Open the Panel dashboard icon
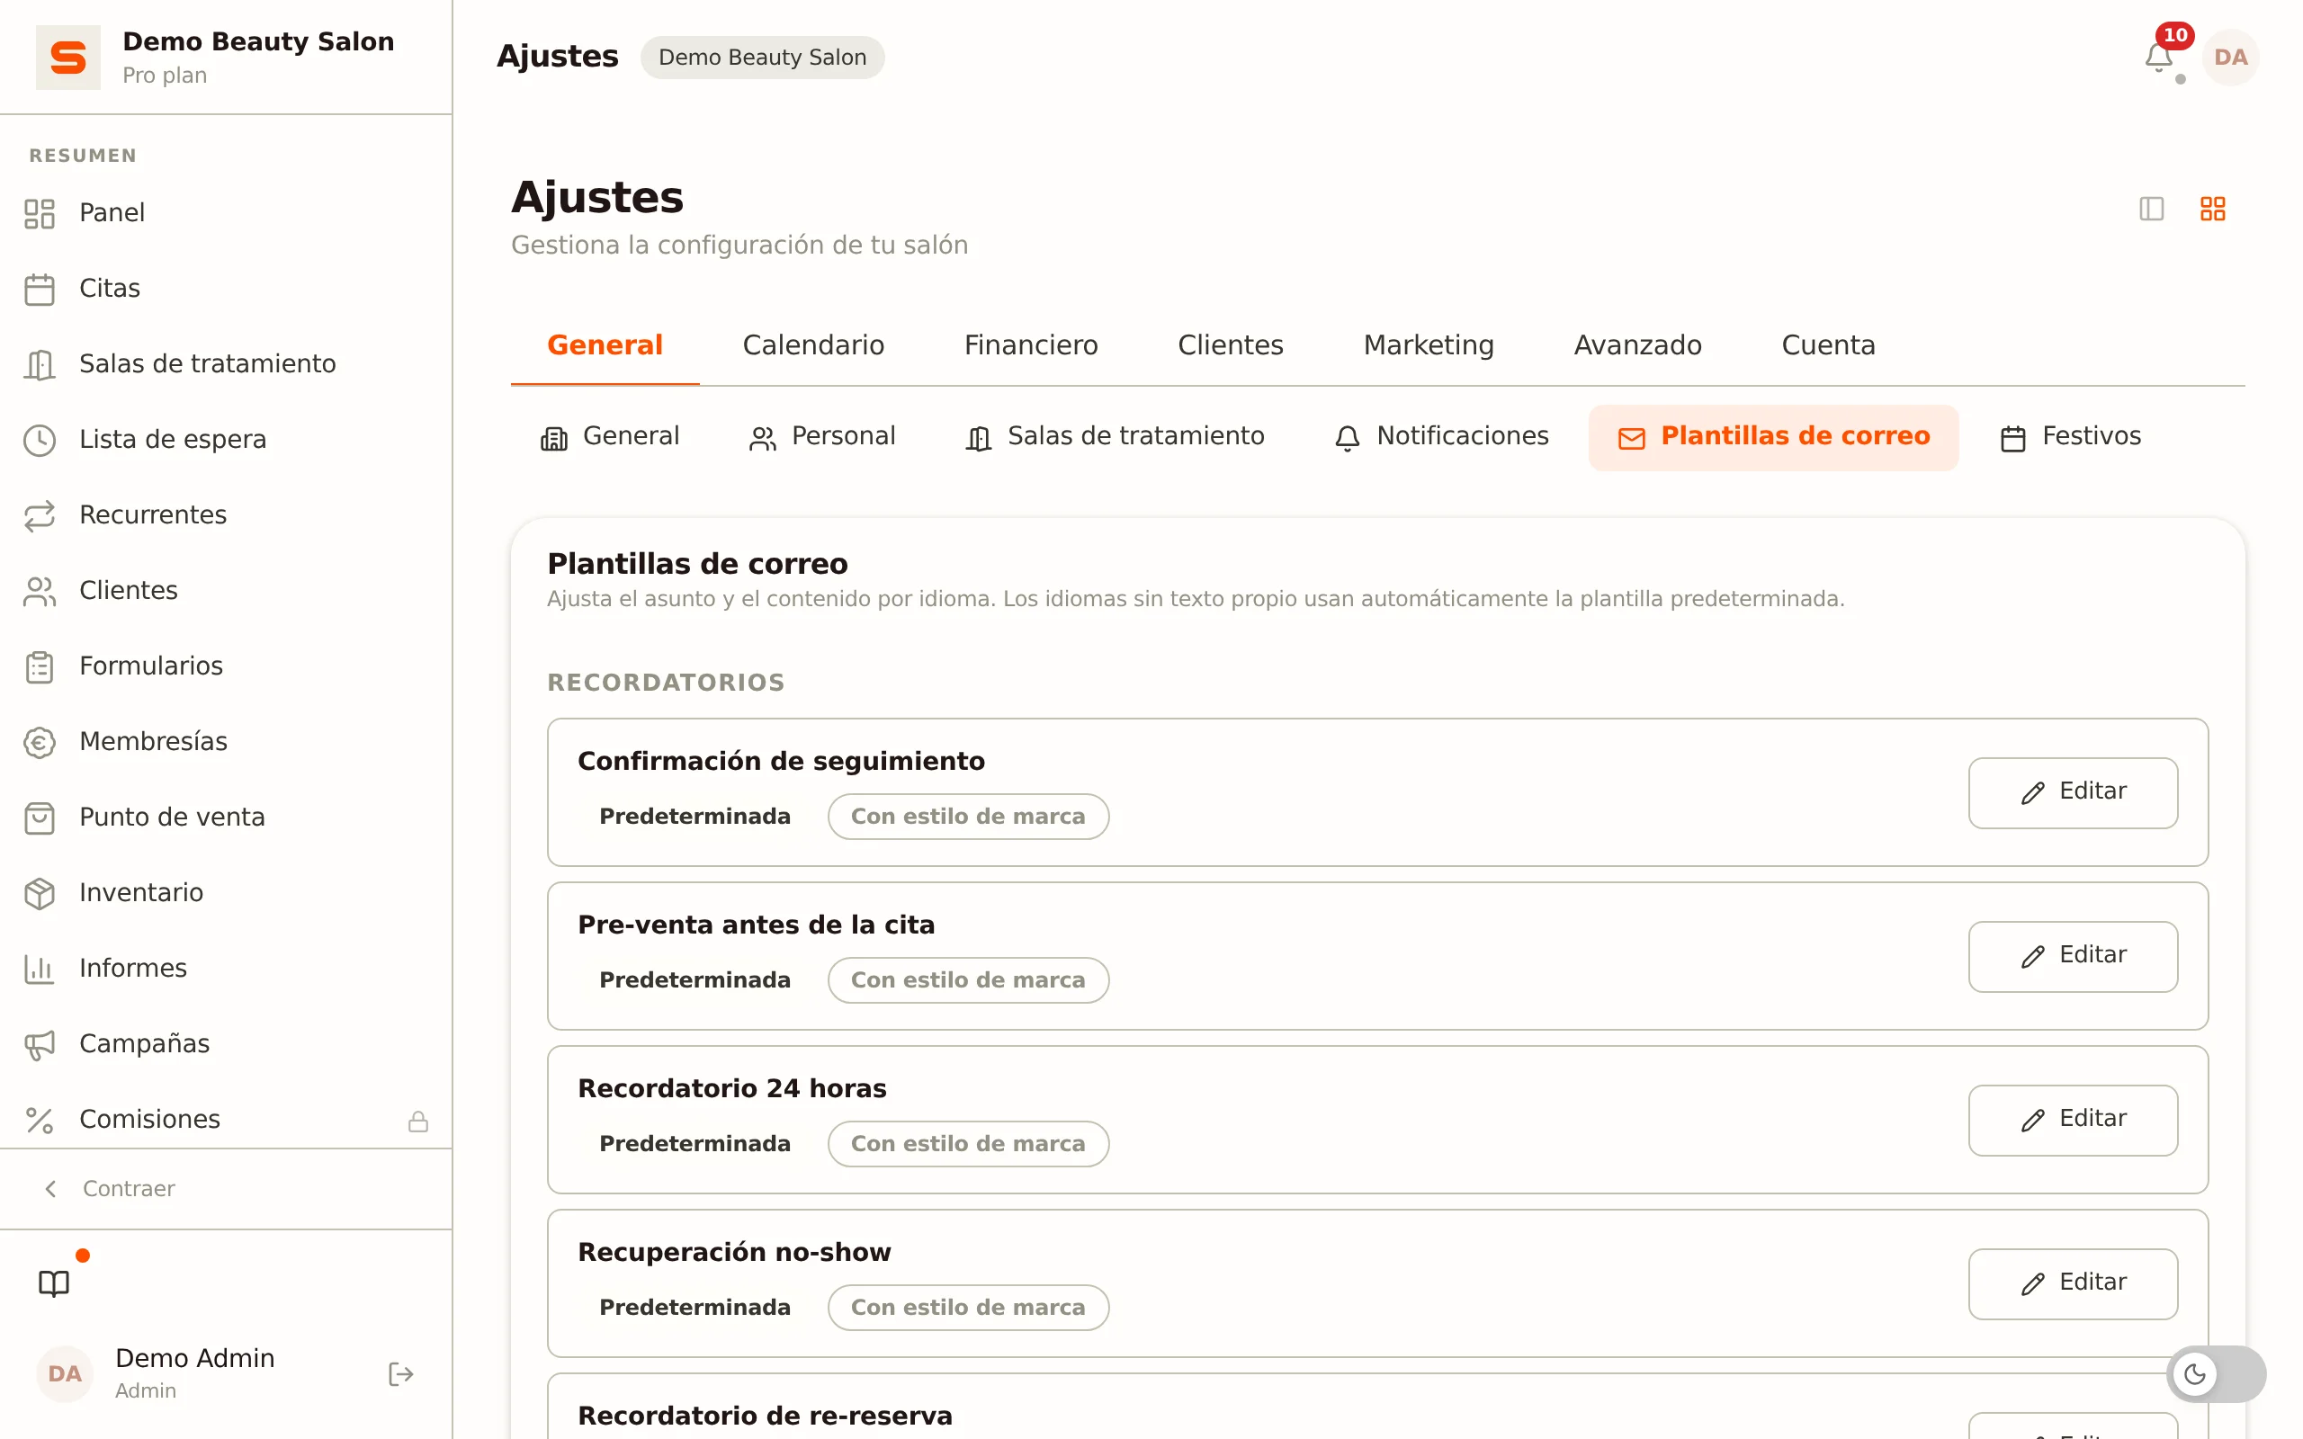This screenshot has height=1439, width=2303. 39,213
